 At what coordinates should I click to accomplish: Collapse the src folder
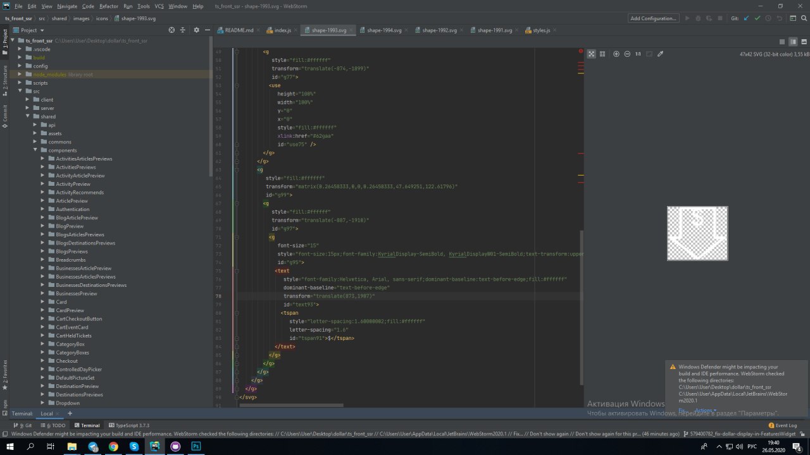[20, 91]
